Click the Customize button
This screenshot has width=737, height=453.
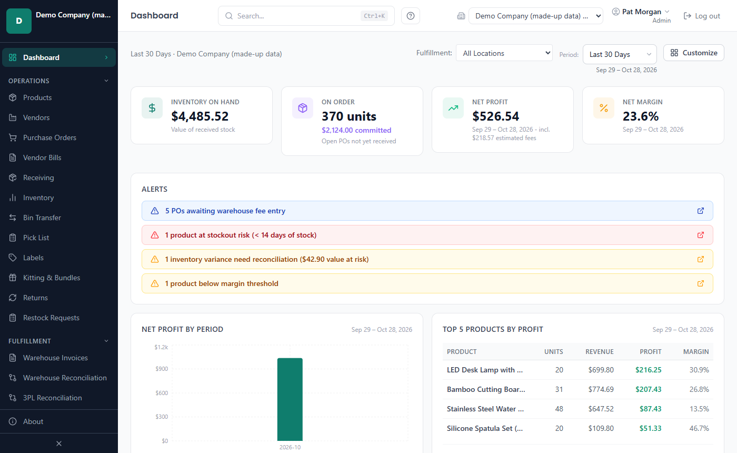(694, 53)
